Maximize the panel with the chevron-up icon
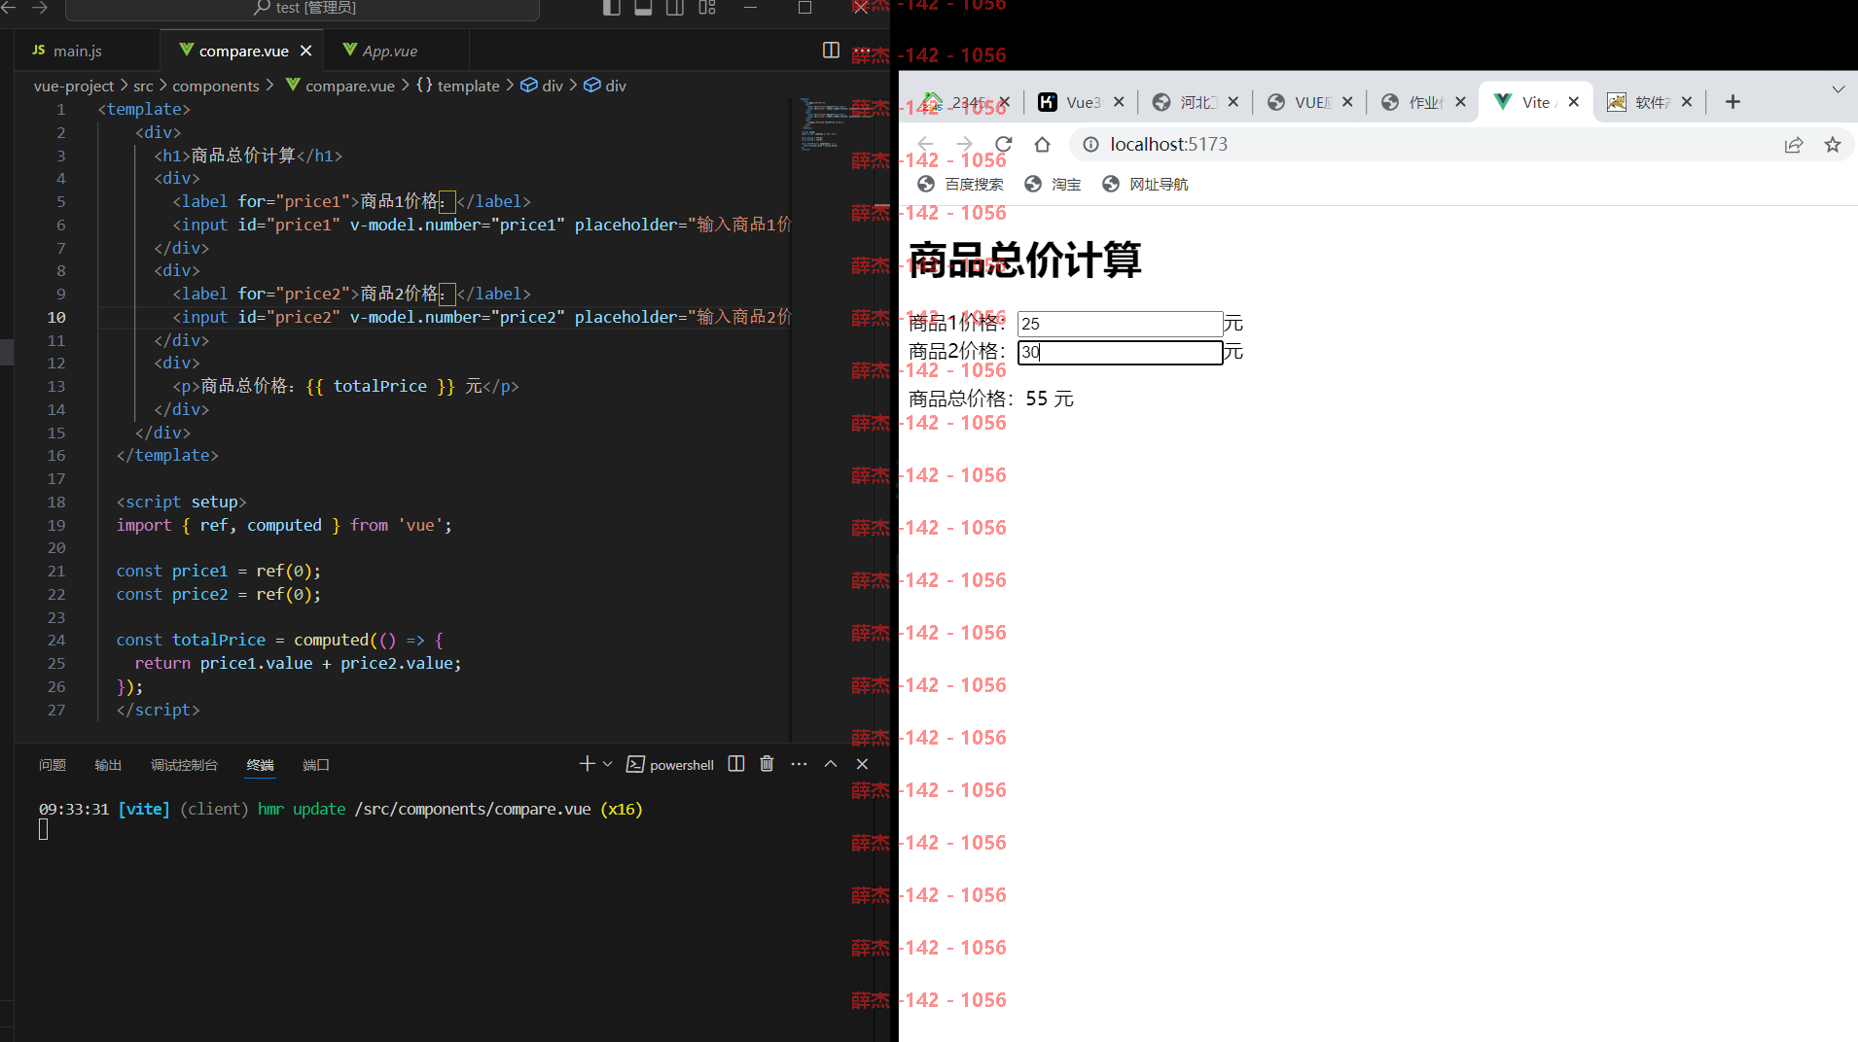The height and width of the screenshot is (1042, 1858). click(831, 764)
